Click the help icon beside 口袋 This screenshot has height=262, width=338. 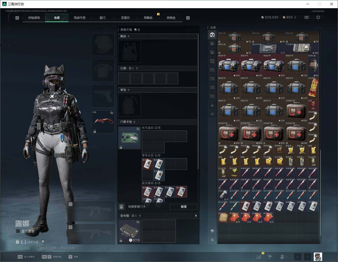[137, 68]
